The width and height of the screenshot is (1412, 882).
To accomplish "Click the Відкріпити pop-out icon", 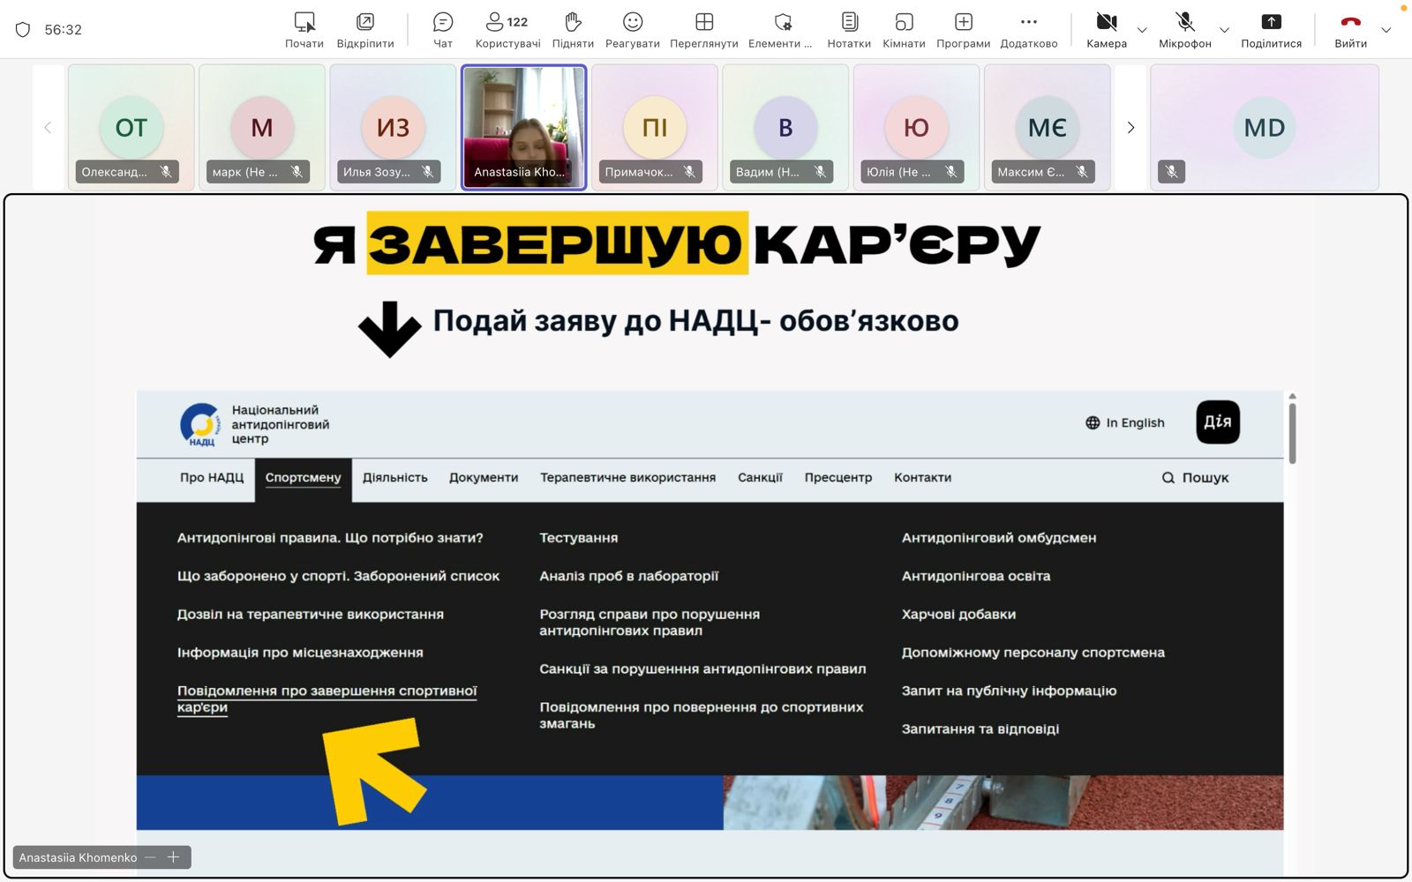I will [x=365, y=22].
